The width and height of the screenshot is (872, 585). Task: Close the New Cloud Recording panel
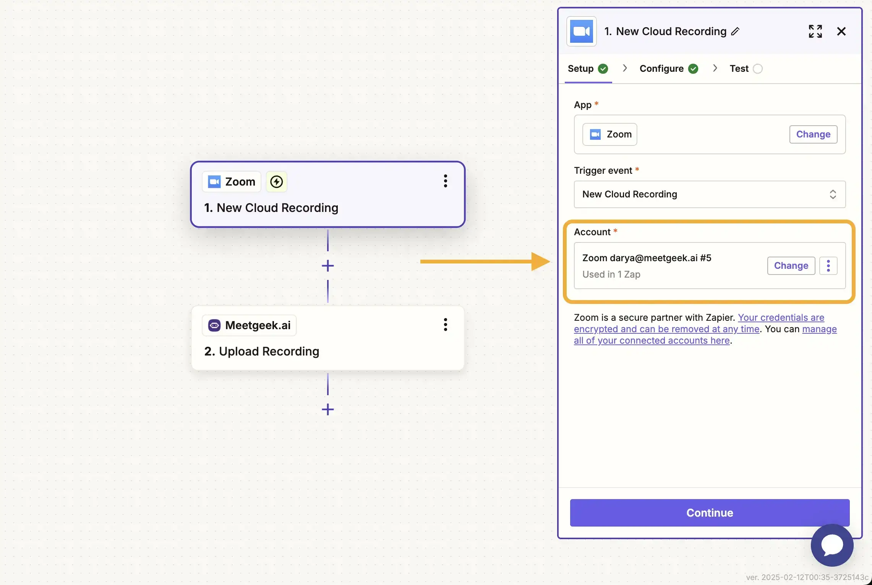[841, 31]
